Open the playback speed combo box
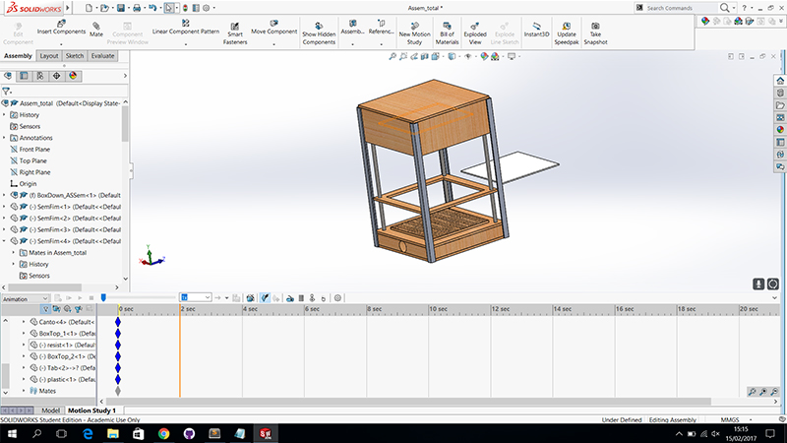The image size is (787, 443). [196, 297]
